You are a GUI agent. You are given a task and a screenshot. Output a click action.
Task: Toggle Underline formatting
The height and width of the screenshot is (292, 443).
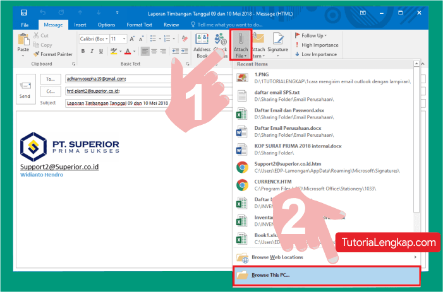(x=101, y=51)
